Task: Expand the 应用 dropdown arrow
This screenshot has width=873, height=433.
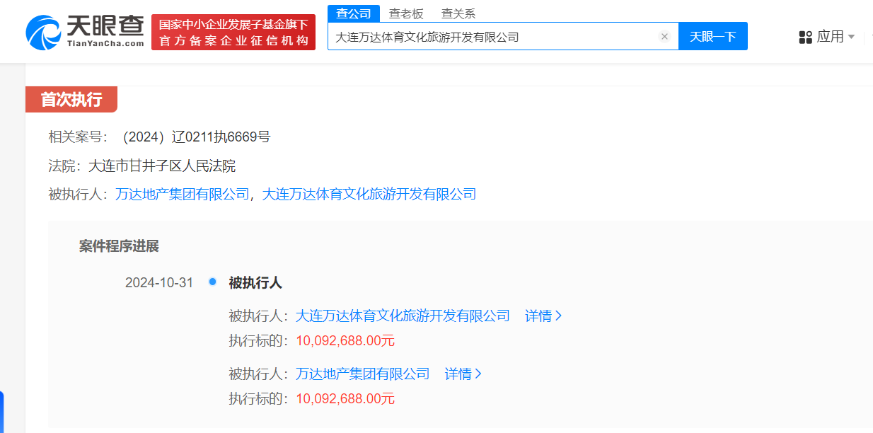Action: pos(851,37)
